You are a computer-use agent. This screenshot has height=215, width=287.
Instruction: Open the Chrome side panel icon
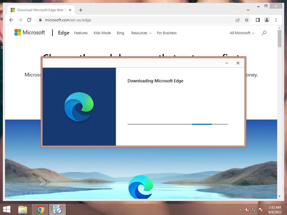coord(258,20)
